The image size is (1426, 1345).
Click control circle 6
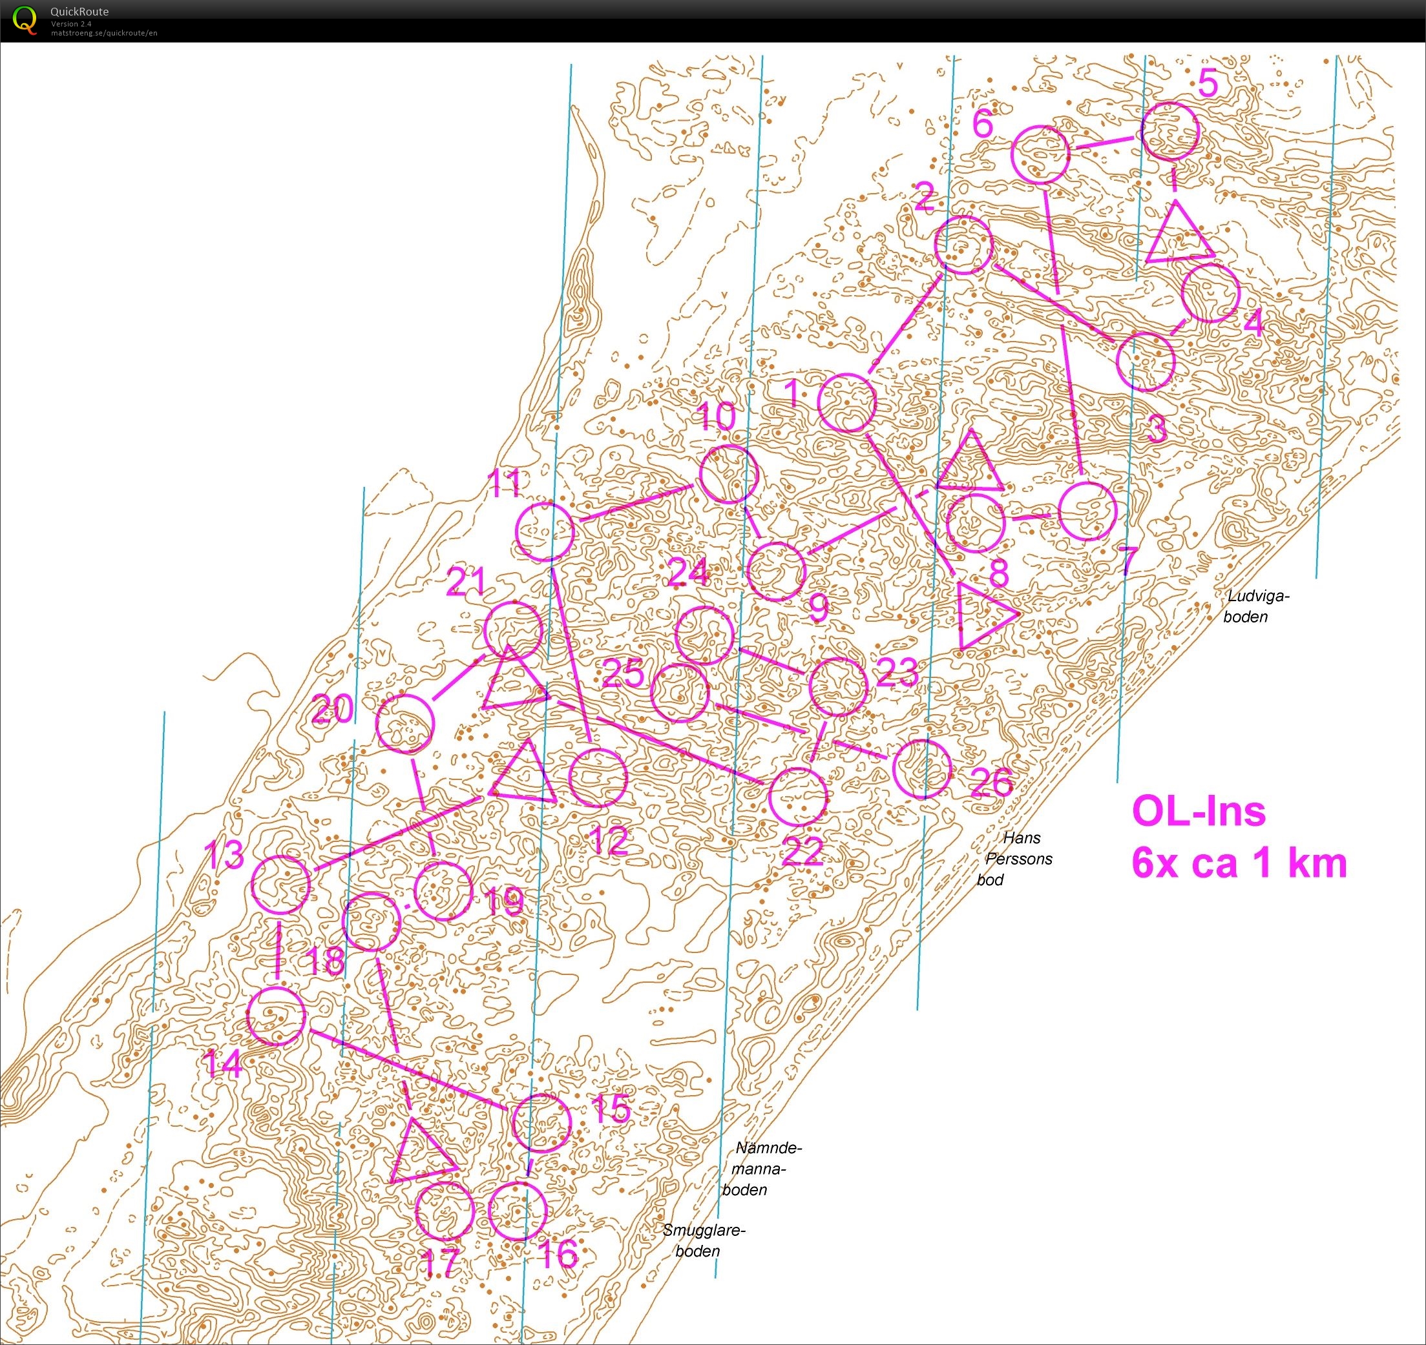click(x=1040, y=155)
